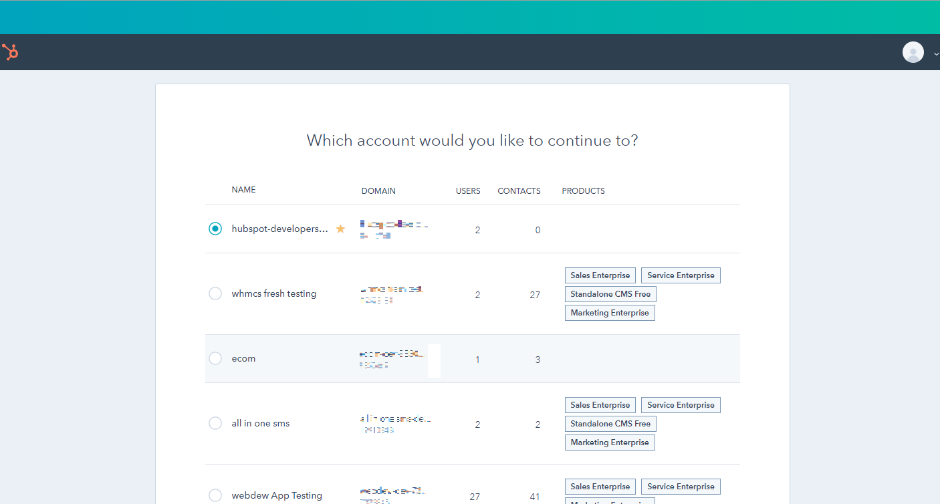Screen dimensions: 940x504
Task: Click the USERS column header
Action: [x=468, y=191]
